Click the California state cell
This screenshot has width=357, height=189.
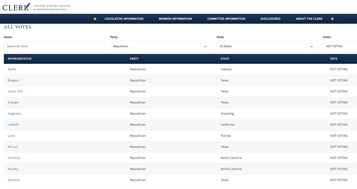coord(228,125)
